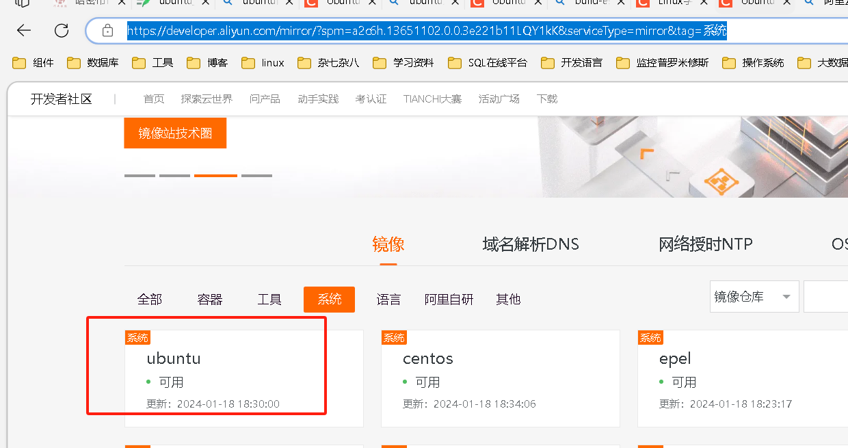The width and height of the screenshot is (848, 448).
Task: Click the 系统 tag on centos card
Action: click(x=394, y=338)
